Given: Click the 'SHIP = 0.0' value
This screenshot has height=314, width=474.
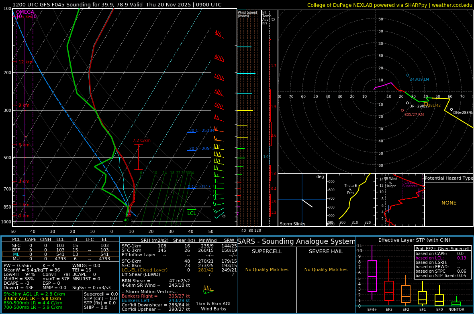Looking at the screenshot, I should pyautogui.click(x=96, y=307).
